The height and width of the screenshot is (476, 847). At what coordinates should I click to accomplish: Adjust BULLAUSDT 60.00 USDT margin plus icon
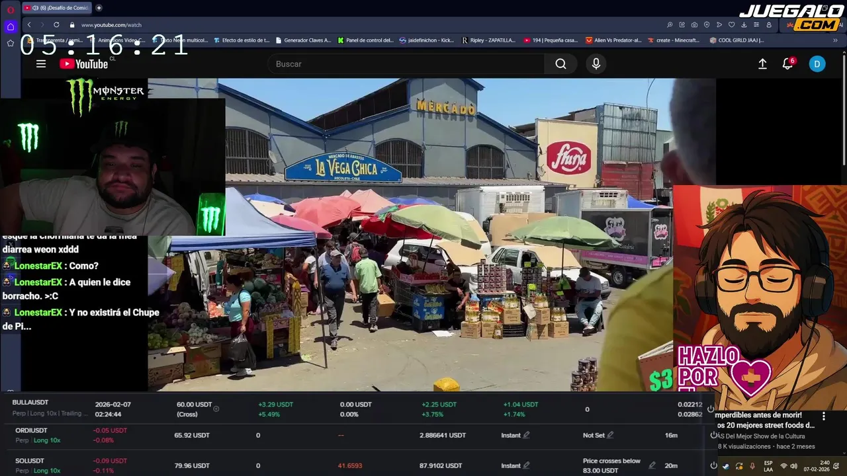click(216, 409)
